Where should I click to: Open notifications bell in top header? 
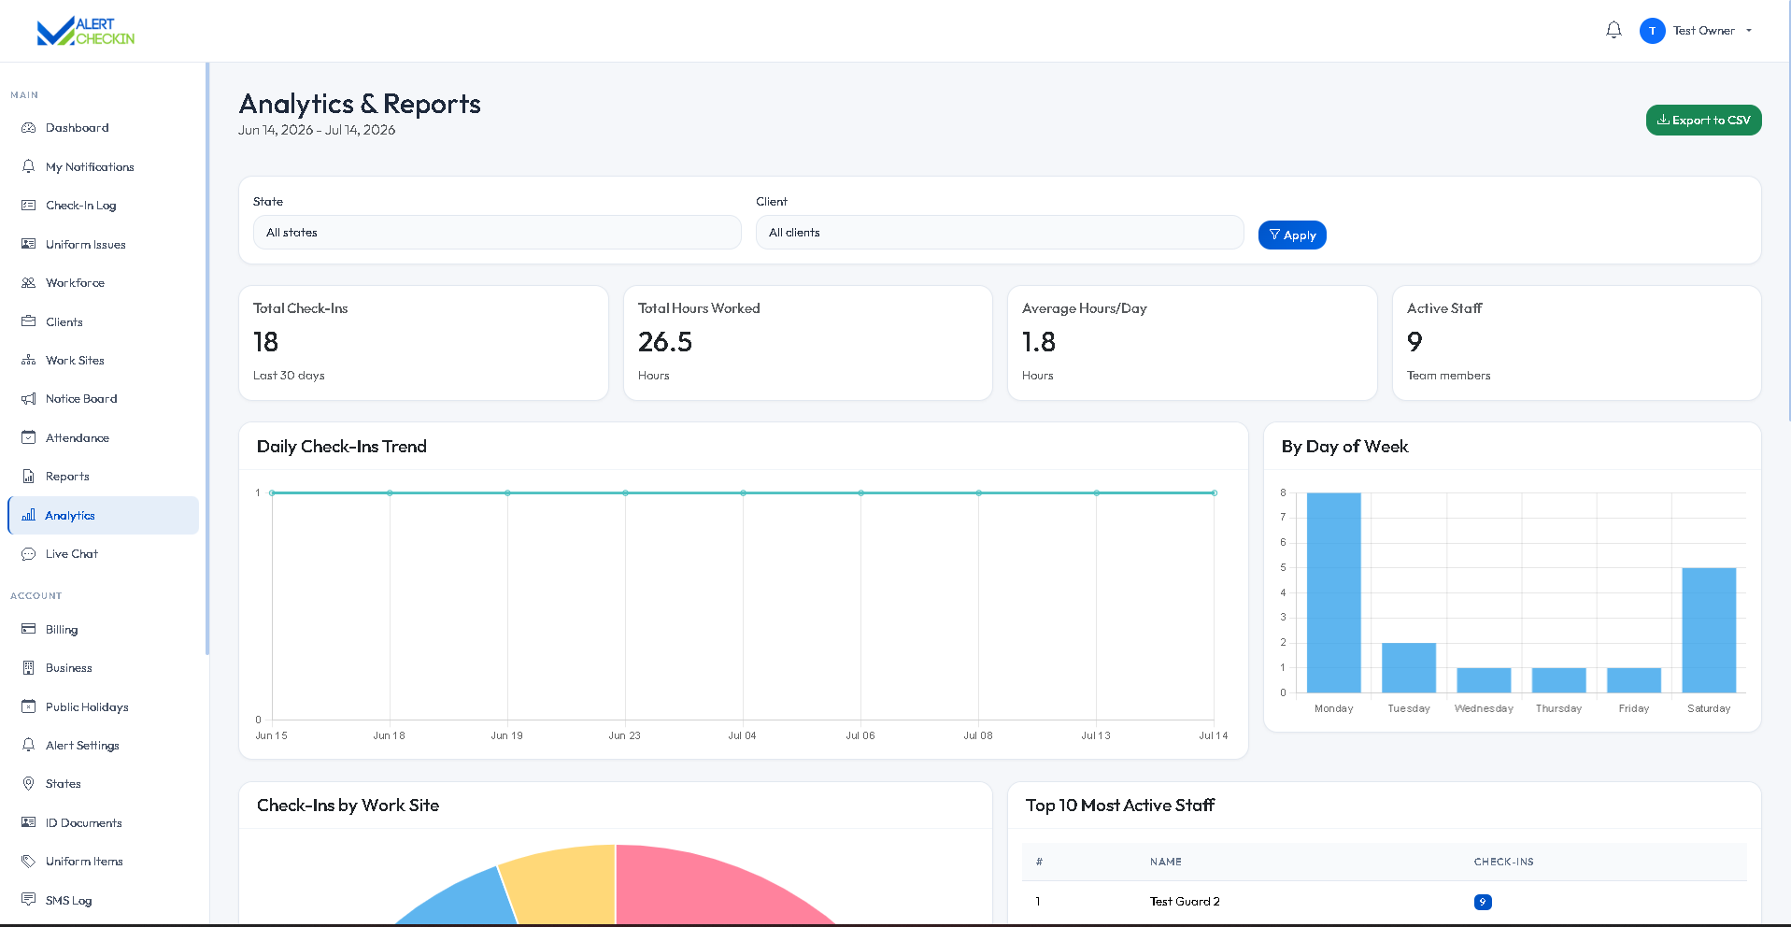pos(1613,31)
